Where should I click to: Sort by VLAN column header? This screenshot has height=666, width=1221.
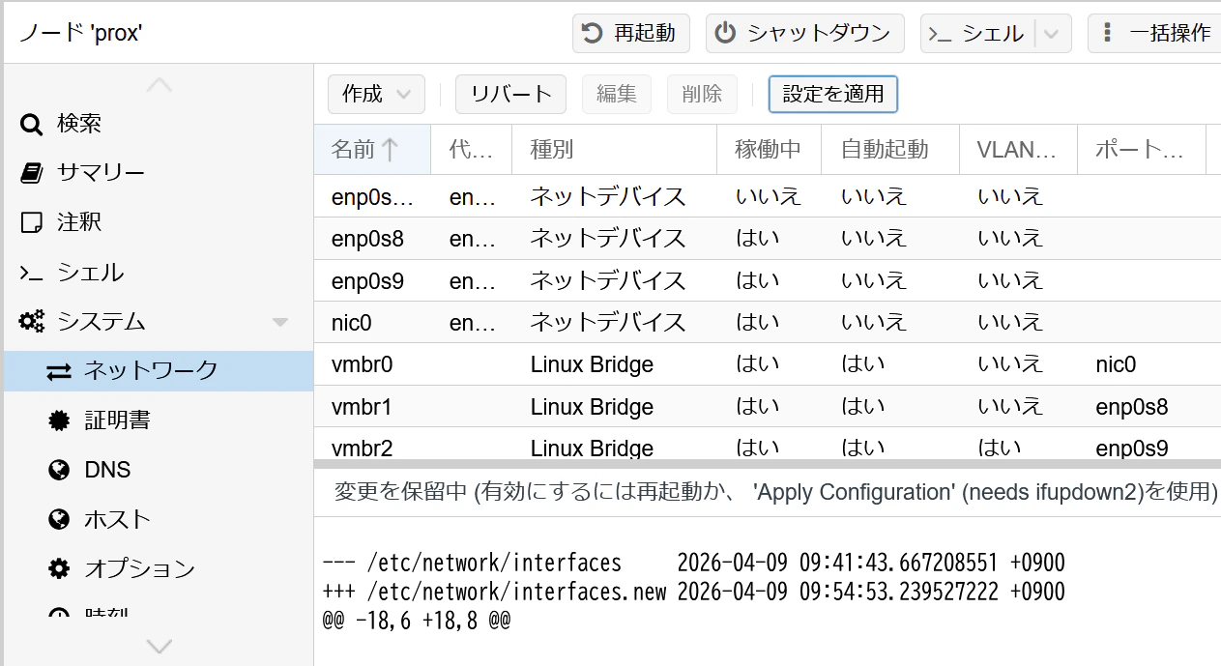(x=1019, y=149)
